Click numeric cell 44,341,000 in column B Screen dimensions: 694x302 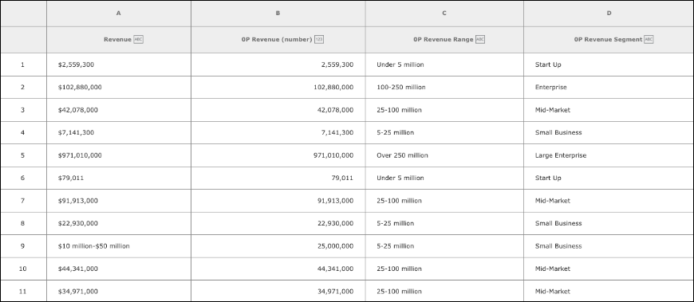pyautogui.click(x=278, y=269)
